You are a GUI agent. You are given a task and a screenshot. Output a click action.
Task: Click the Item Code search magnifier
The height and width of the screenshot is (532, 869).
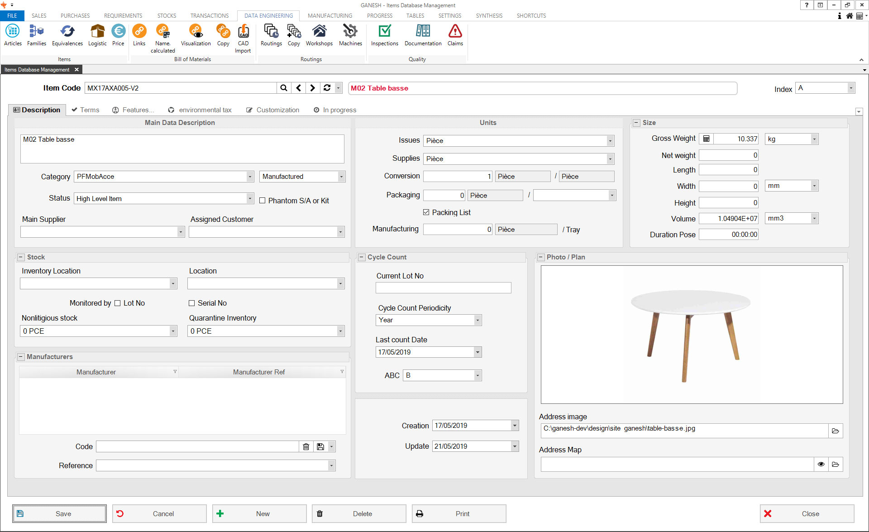[284, 88]
